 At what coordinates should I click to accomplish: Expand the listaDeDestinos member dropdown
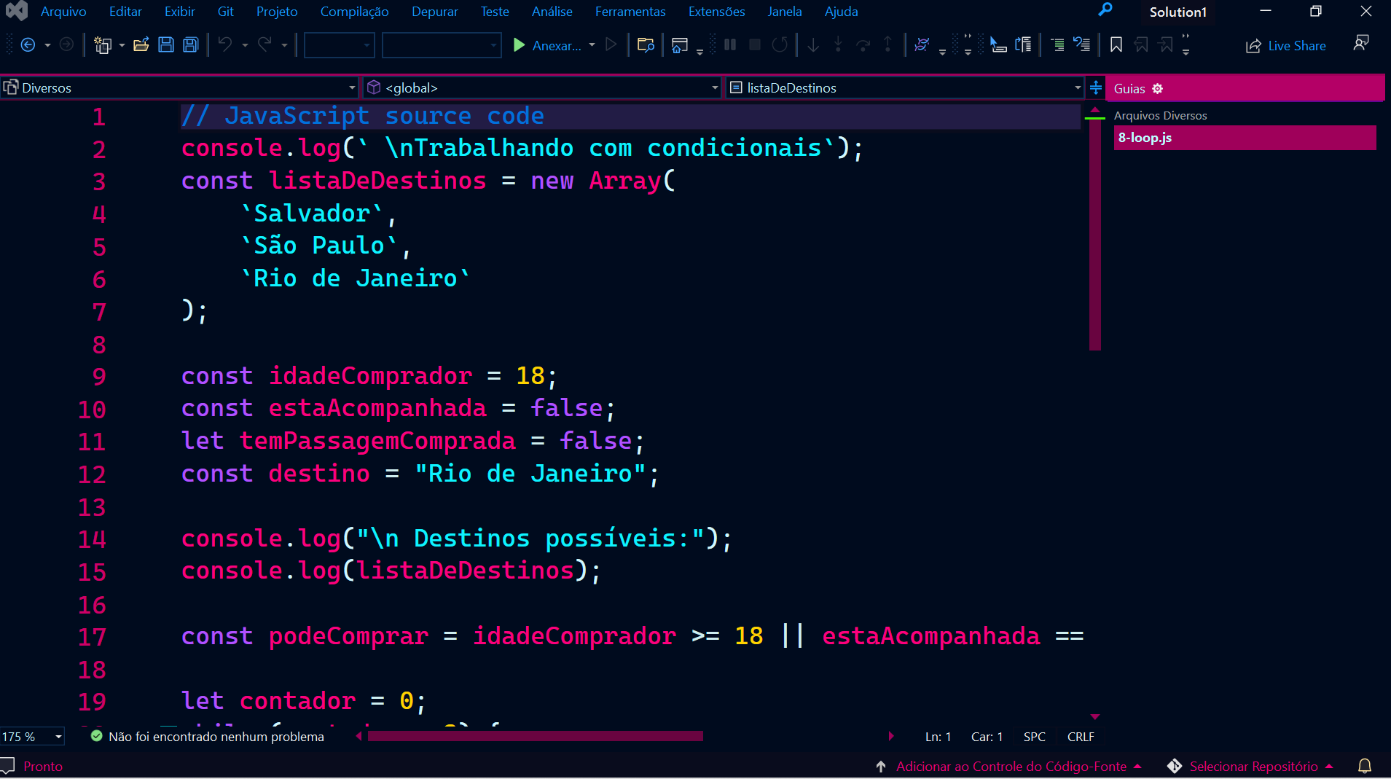1078,87
